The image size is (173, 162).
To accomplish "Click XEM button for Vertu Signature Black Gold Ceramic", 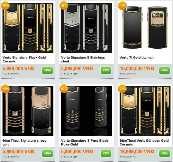I will [x=47, y=70].
